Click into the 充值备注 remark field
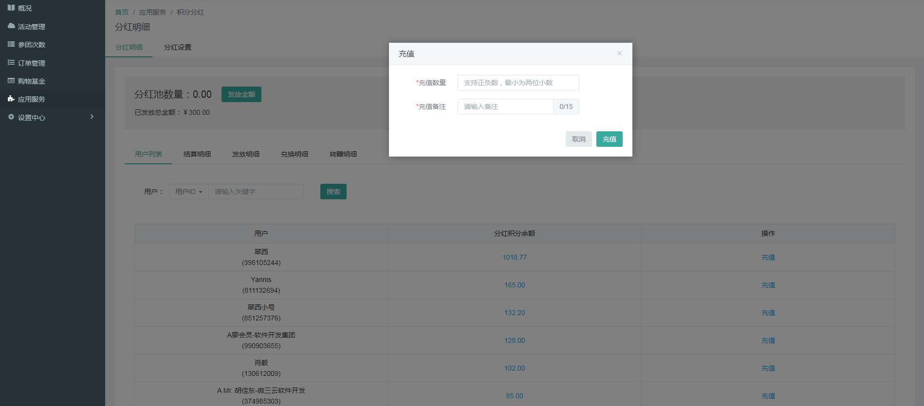The image size is (924, 406). click(x=505, y=106)
